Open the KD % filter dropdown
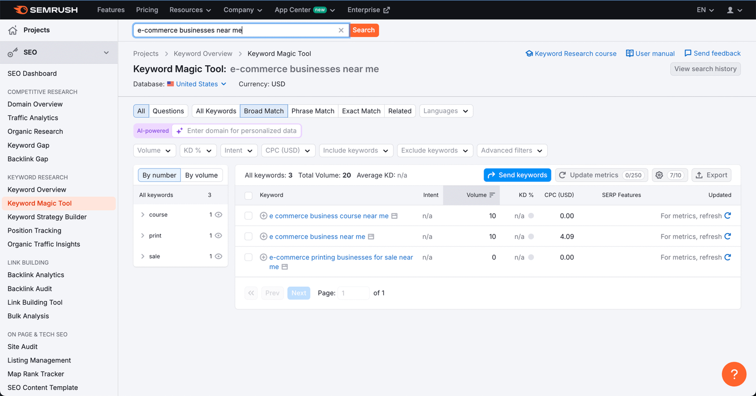Image resolution: width=756 pixels, height=396 pixels. [x=198, y=151]
